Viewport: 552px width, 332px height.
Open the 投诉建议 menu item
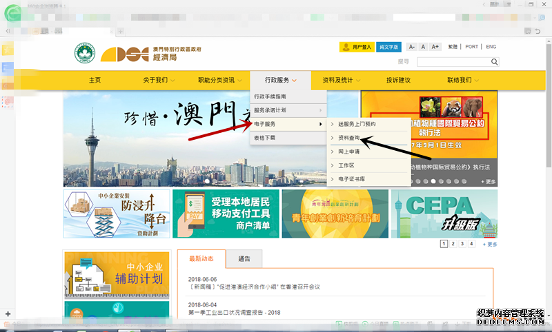(399, 80)
